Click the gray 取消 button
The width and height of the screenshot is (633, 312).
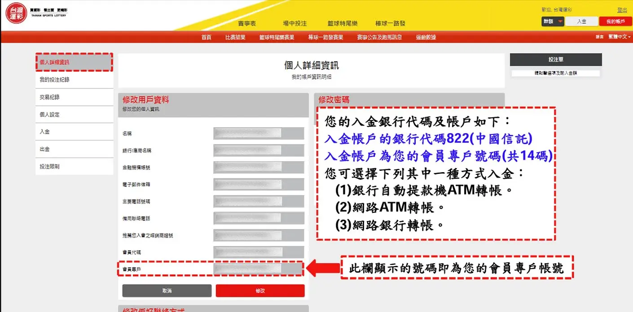(x=167, y=291)
